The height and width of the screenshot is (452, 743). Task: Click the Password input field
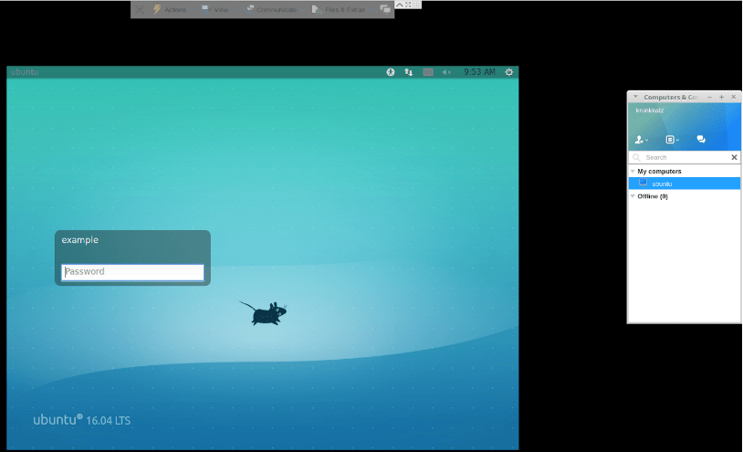(x=132, y=272)
